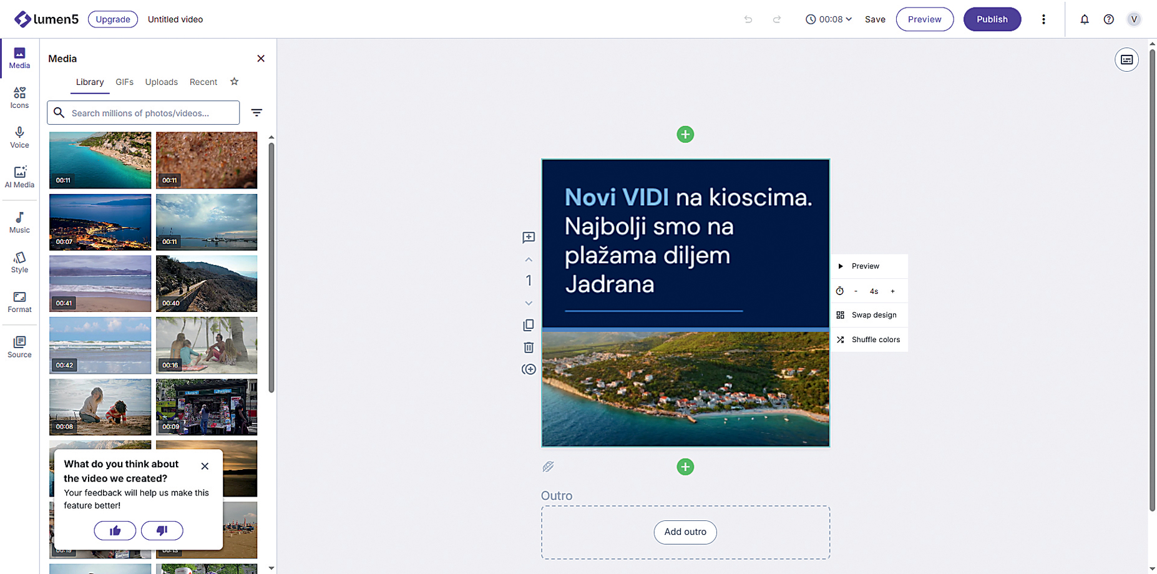Select the 00:09 newsstand kiosk clip
Viewport: 1157px width, 574px height.
[207, 407]
